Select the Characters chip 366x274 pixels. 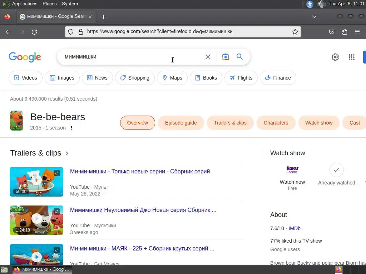coord(276,123)
